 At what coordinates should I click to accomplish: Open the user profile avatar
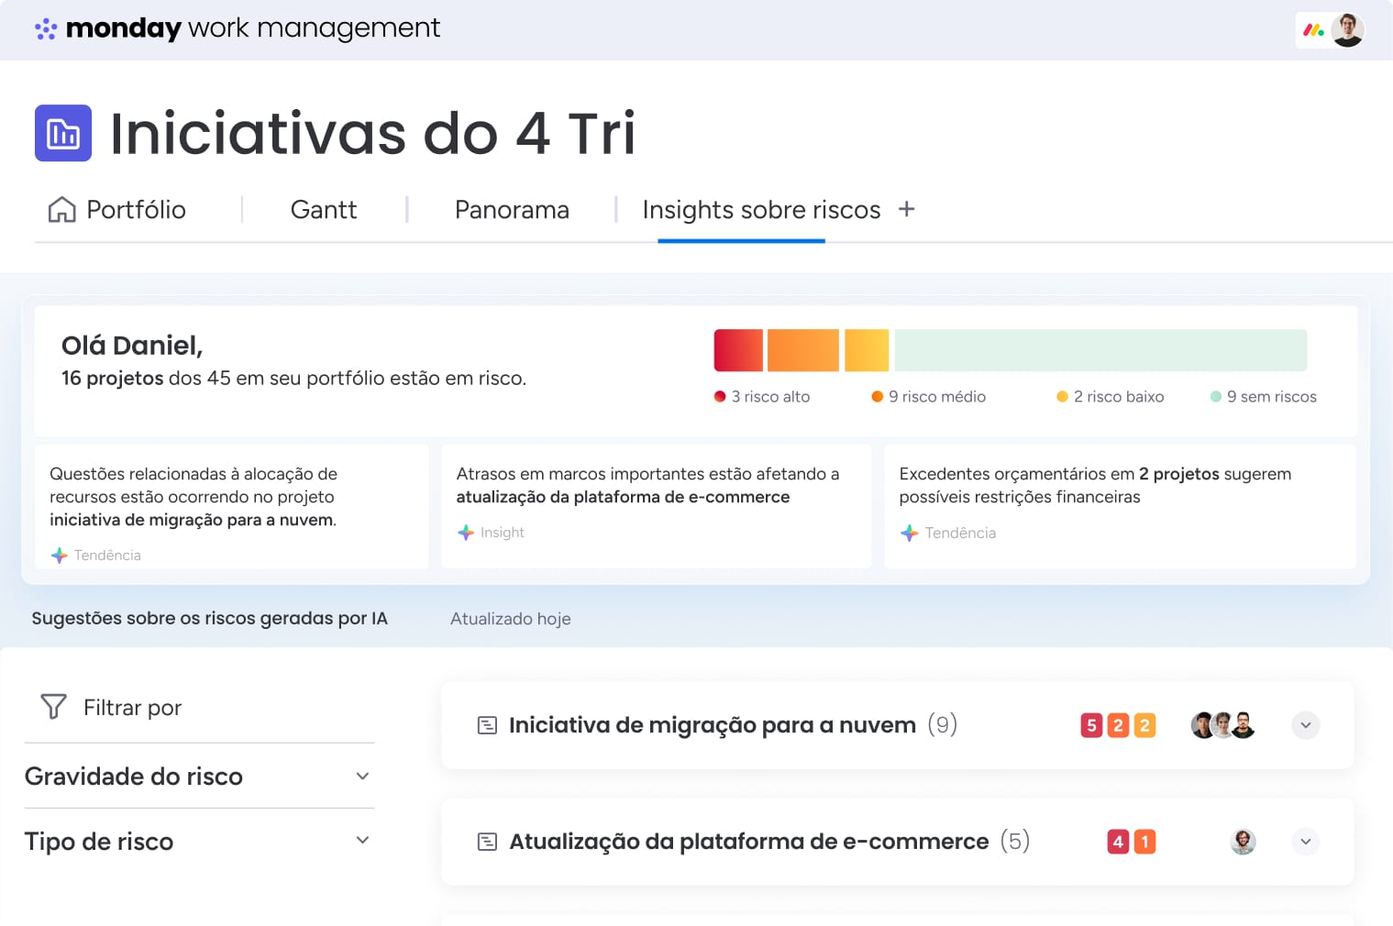click(1347, 30)
